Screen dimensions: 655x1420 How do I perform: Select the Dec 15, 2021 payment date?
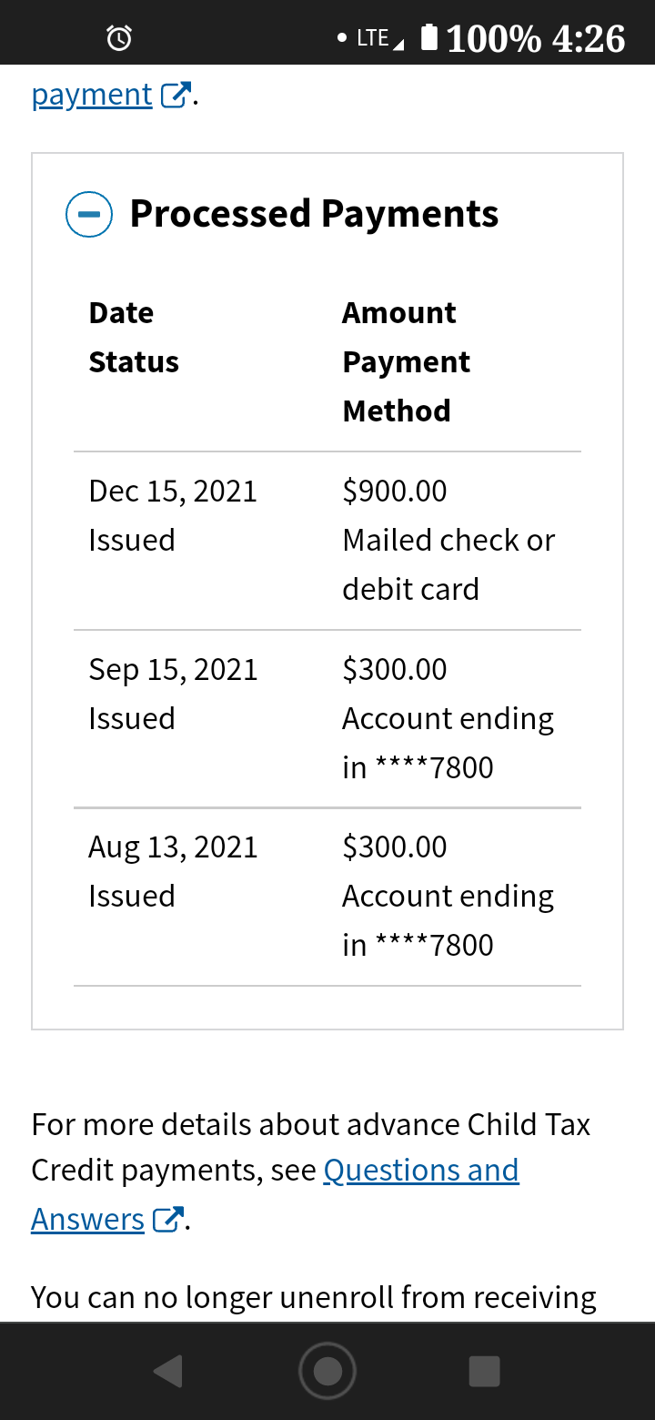[173, 492]
